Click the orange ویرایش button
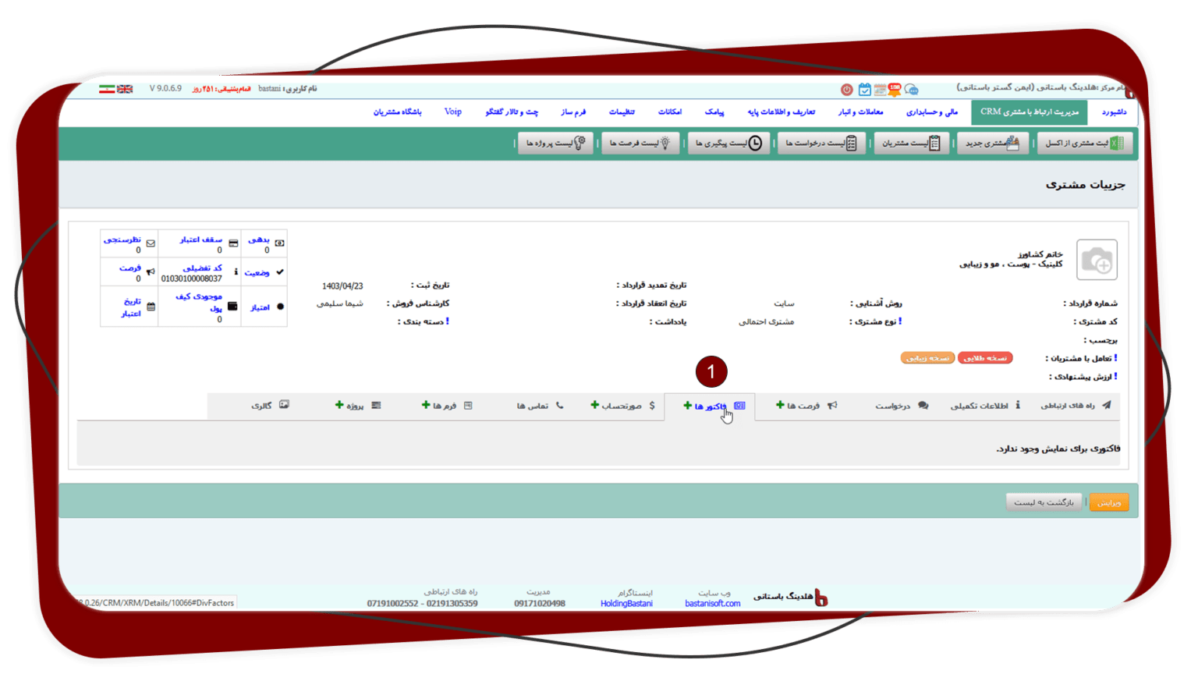The width and height of the screenshot is (1198, 674). coord(1109,502)
